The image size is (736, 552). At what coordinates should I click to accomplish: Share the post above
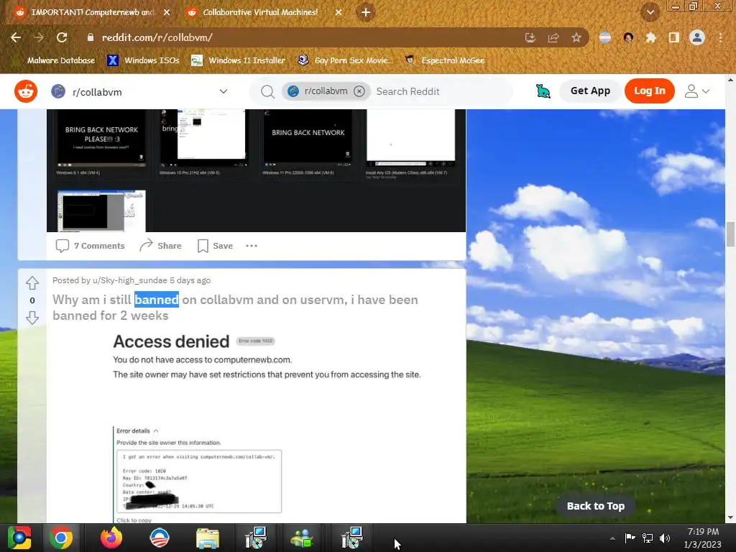[160, 246]
